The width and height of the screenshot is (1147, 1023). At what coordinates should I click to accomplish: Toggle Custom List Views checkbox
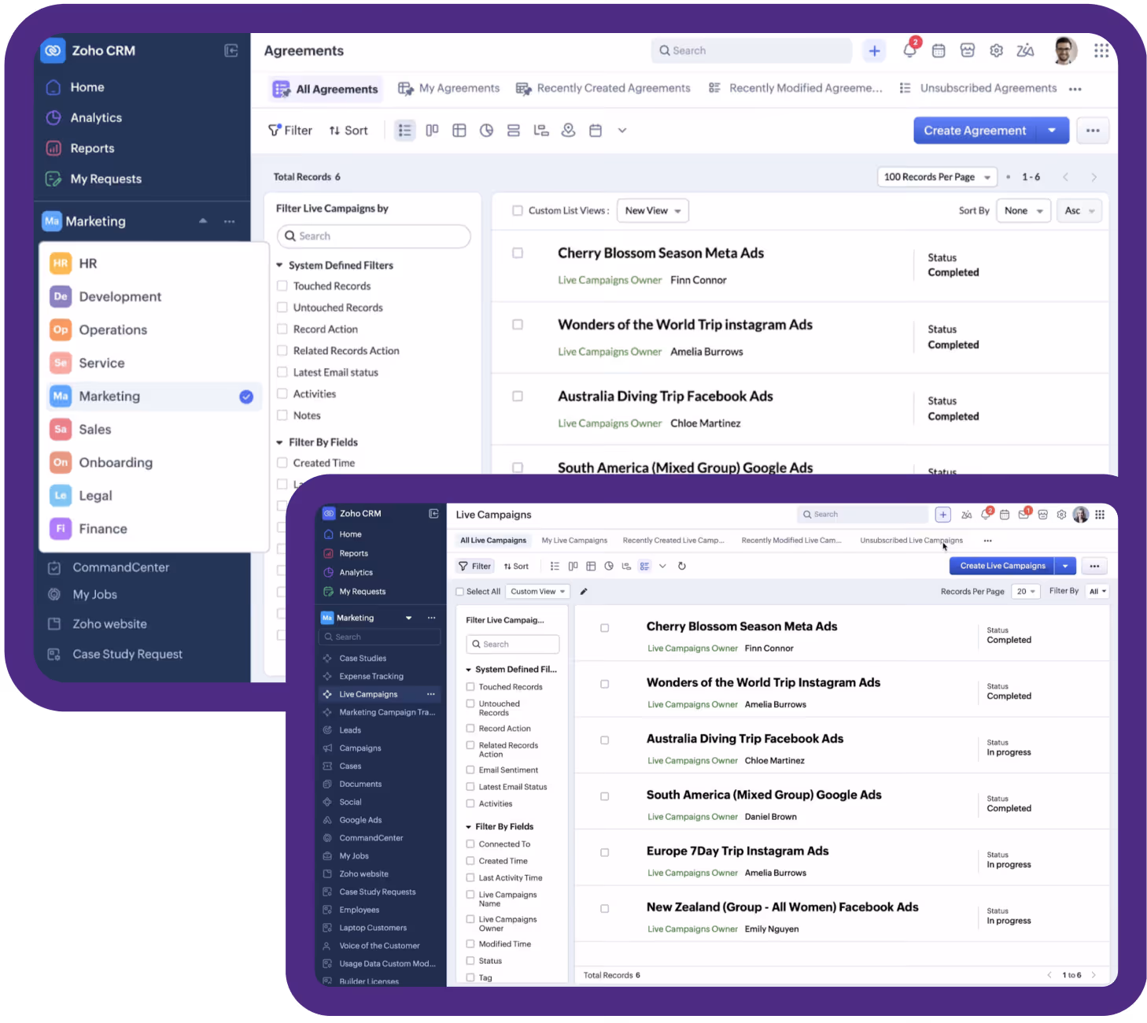coord(518,211)
